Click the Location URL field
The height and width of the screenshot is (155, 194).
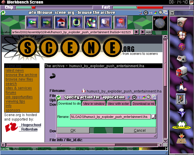point(73,32)
